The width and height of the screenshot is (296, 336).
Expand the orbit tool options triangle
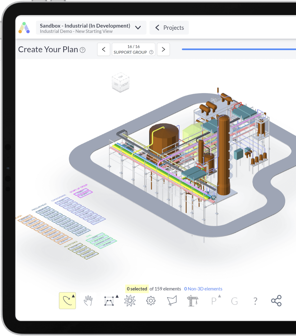coord(73,295)
